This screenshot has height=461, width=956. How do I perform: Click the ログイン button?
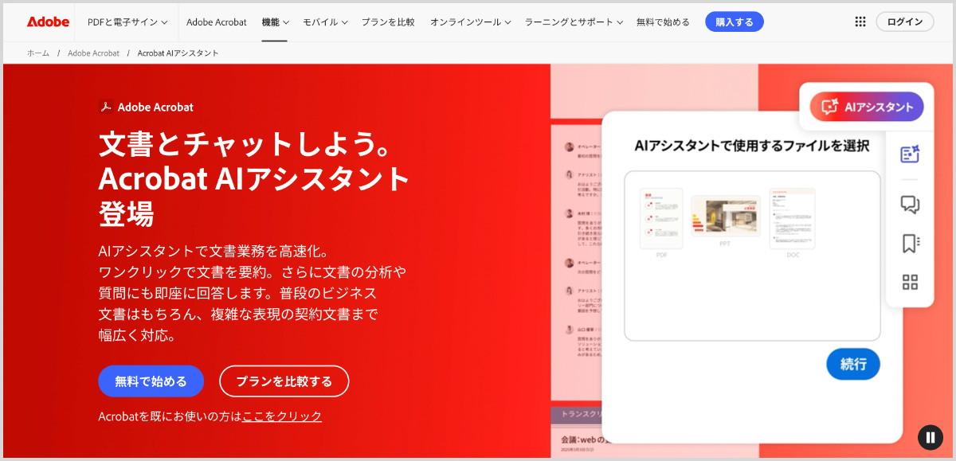coord(904,21)
